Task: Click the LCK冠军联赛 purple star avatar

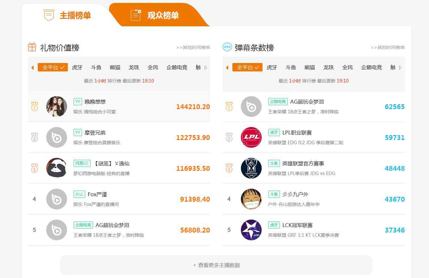Action: click(x=251, y=230)
